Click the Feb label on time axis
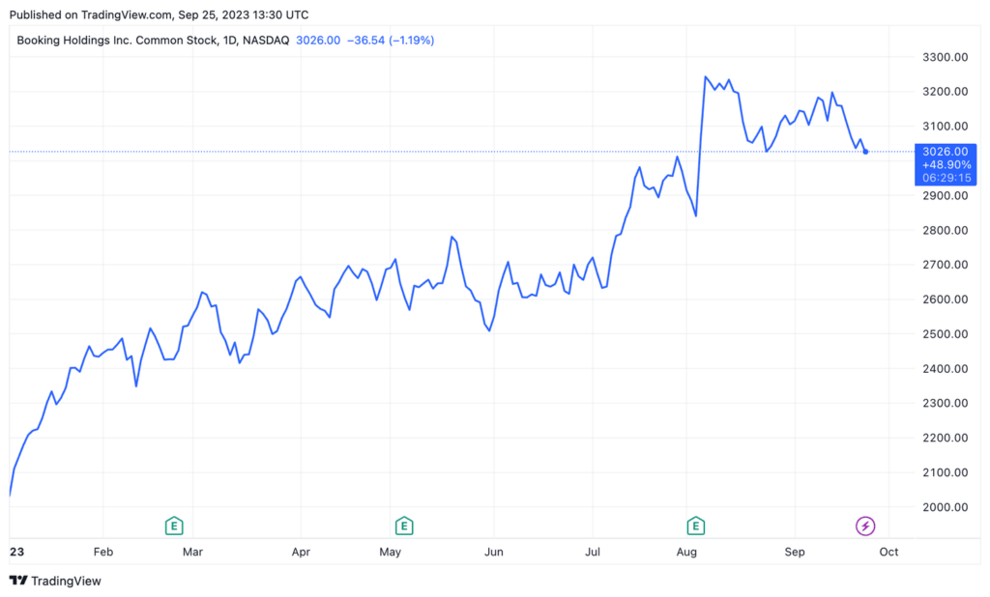Image resolution: width=990 pixels, height=597 pixels. (x=102, y=553)
